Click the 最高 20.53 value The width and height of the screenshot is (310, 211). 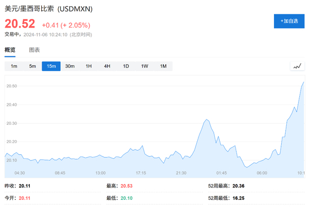point(126,186)
